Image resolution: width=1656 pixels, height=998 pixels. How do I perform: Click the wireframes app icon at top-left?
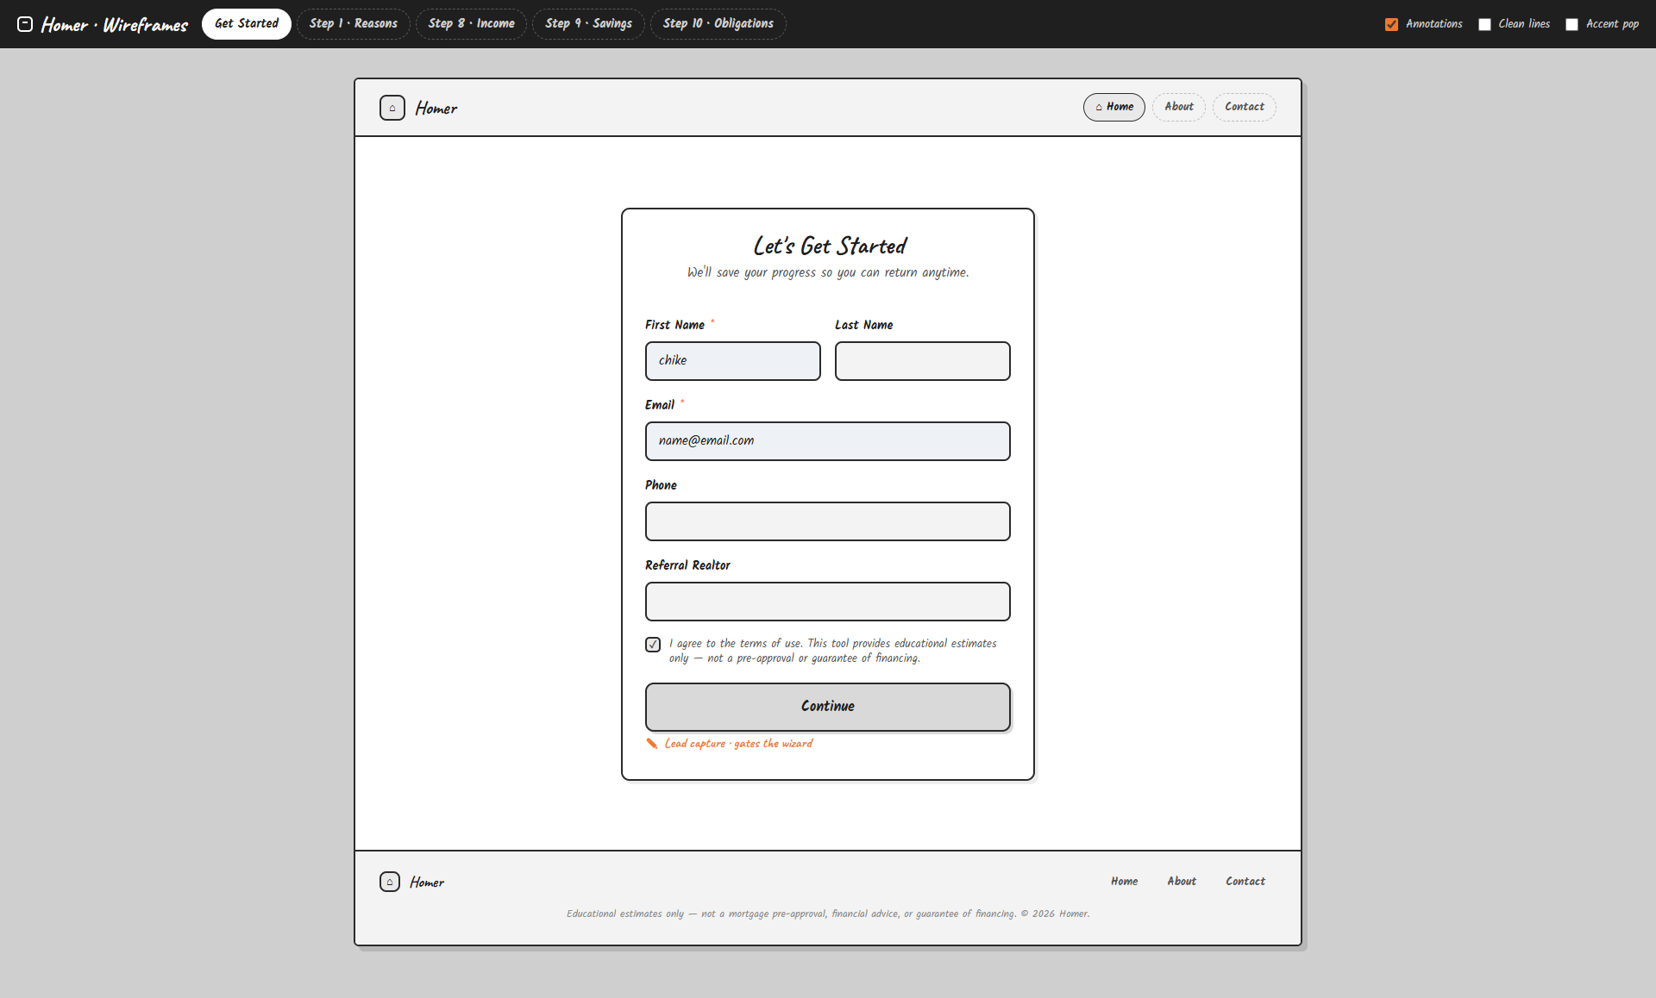point(25,24)
